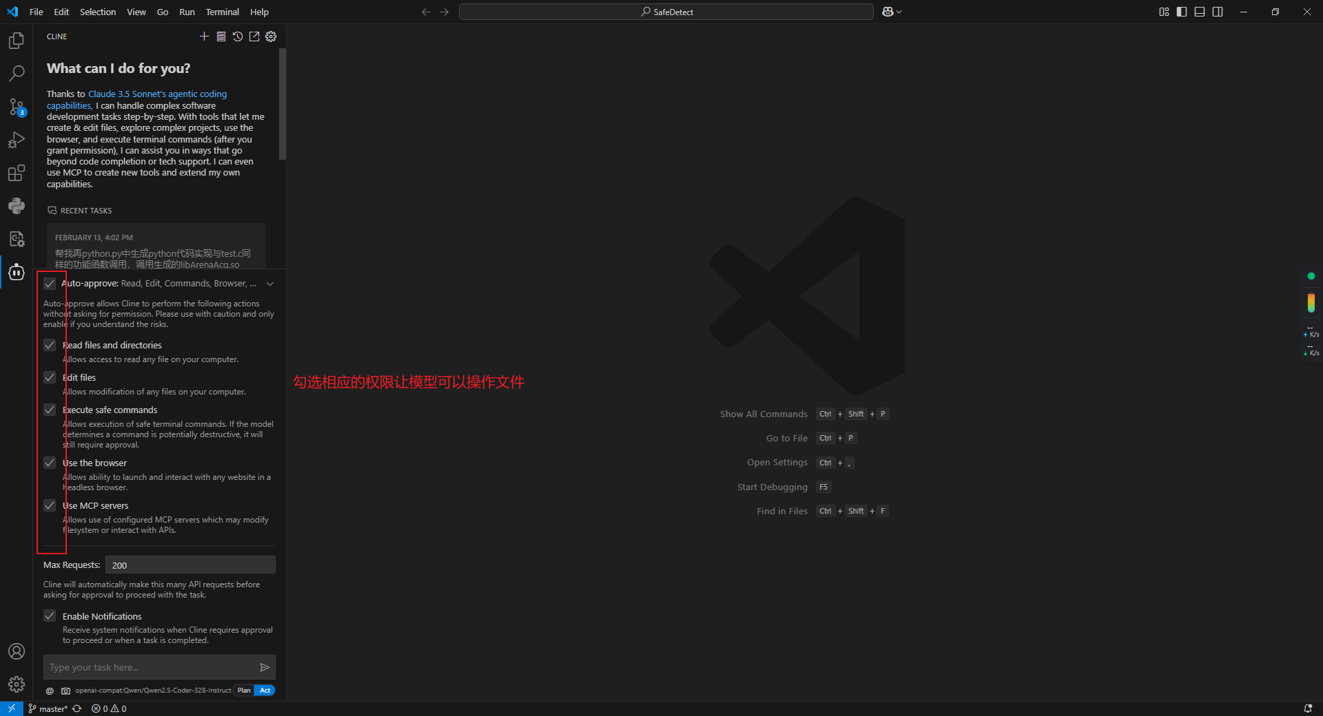Uncheck Use the browser checkbox
Screen dimensions: 1323x716
pyautogui.click(x=50, y=463)
